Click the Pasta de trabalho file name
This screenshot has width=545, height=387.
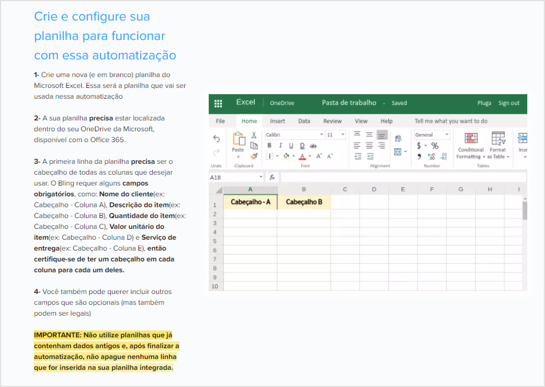[349, 103]
